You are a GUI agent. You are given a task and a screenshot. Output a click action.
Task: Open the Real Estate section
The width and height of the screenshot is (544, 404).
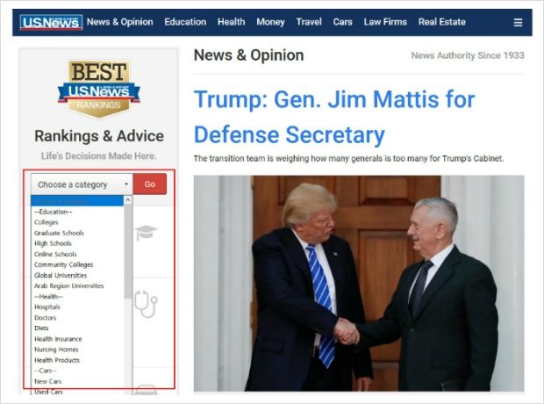(442, 22)
